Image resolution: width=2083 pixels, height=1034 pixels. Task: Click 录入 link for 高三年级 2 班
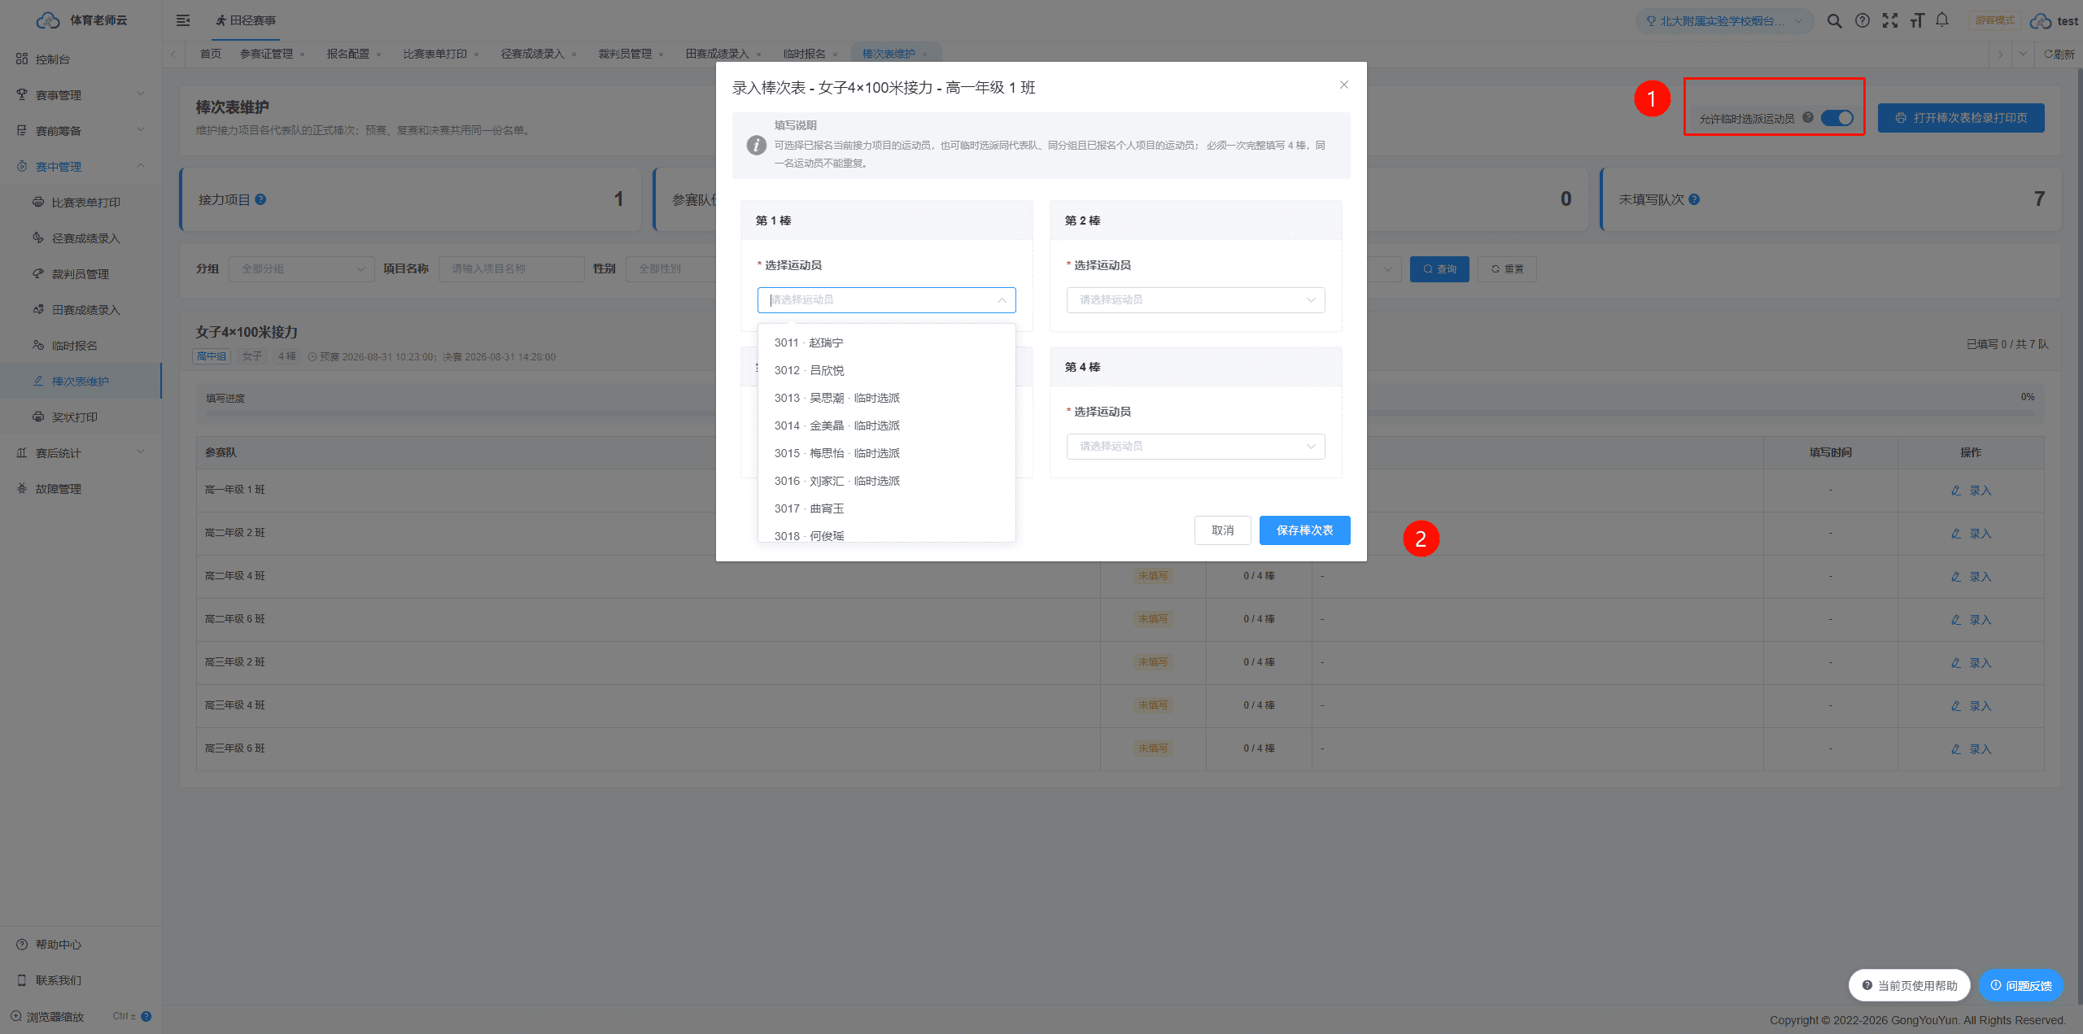pyautogui.click(x=1971, y=663)
